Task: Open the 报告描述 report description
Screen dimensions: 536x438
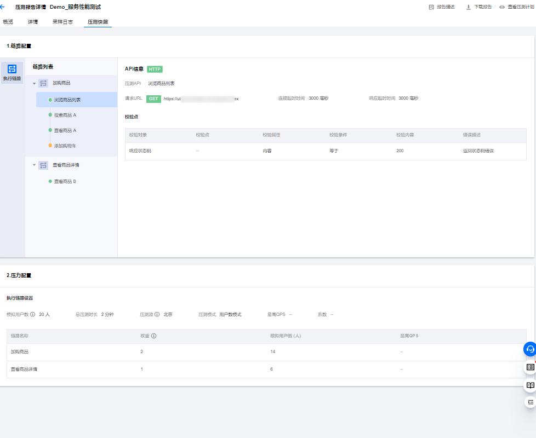Action: tap(442, 7)
